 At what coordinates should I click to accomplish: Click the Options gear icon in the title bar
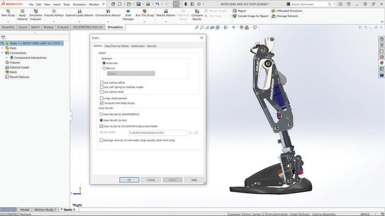(199, 4)
